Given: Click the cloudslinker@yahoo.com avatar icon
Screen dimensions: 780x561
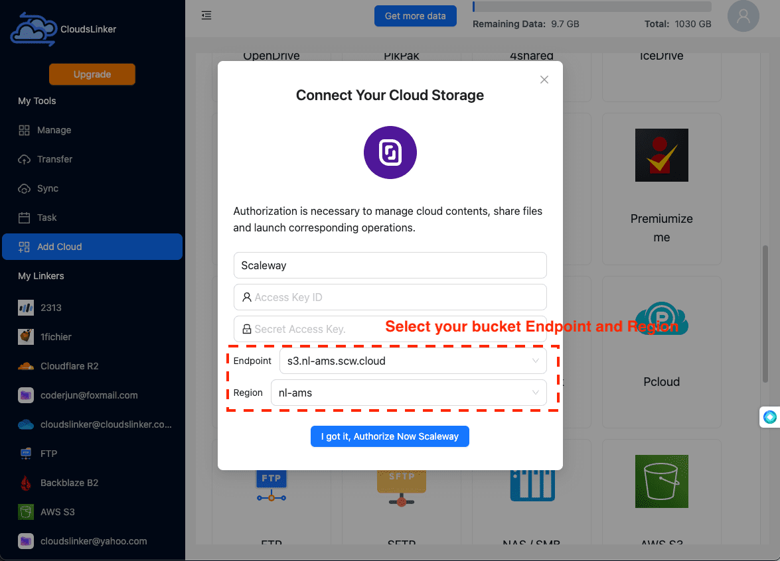Looking at the screenshot, I should pos(26,541).
